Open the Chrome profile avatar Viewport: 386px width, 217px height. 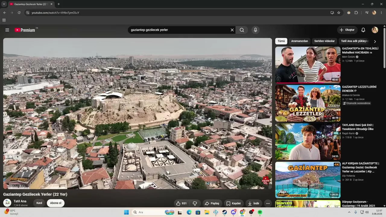tap(374, 13)
